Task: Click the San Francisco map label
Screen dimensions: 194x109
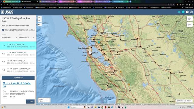Action: tap(84, 48)
